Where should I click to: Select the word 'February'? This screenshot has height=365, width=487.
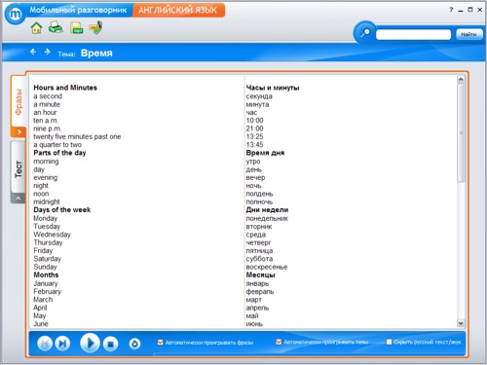pos(48,291)
